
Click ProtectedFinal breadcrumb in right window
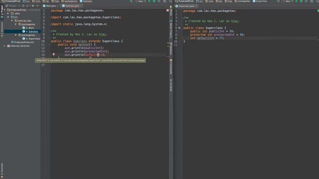coord(184,1)
